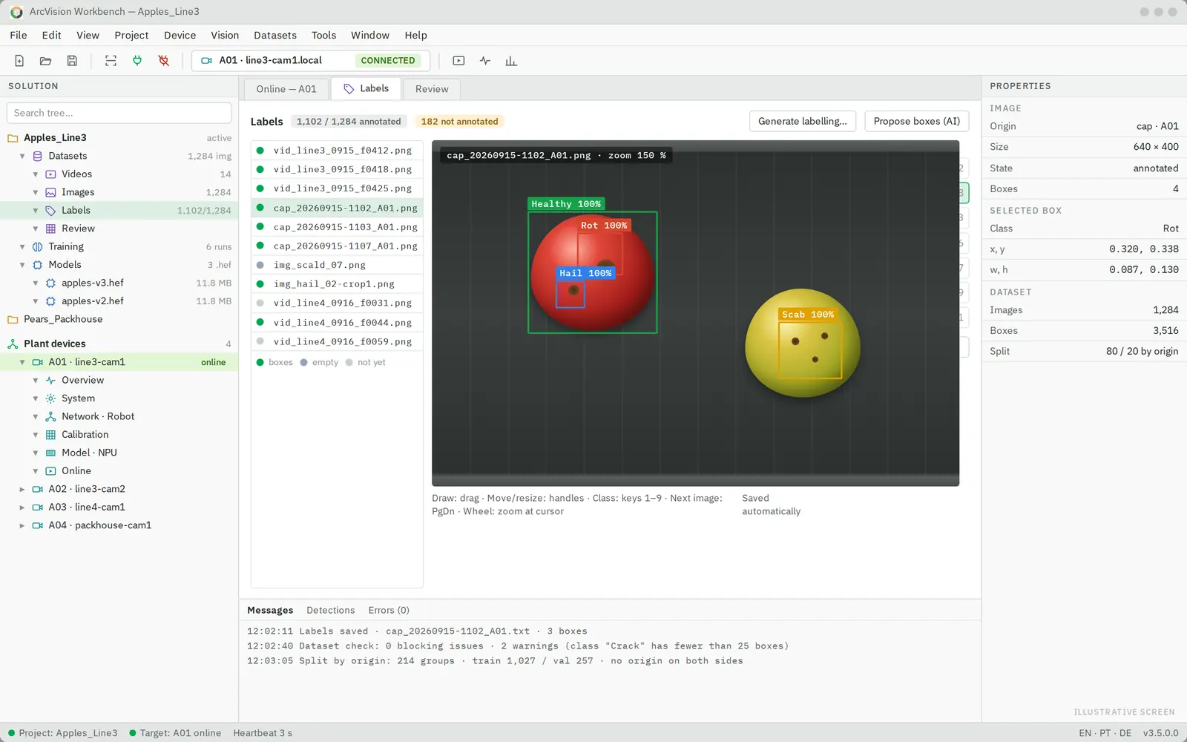Click in the Search tree field
The image size is (1187, 742).
coord(119,113)
